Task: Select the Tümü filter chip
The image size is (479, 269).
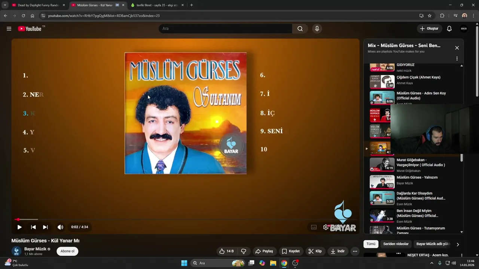Action: 371,244
